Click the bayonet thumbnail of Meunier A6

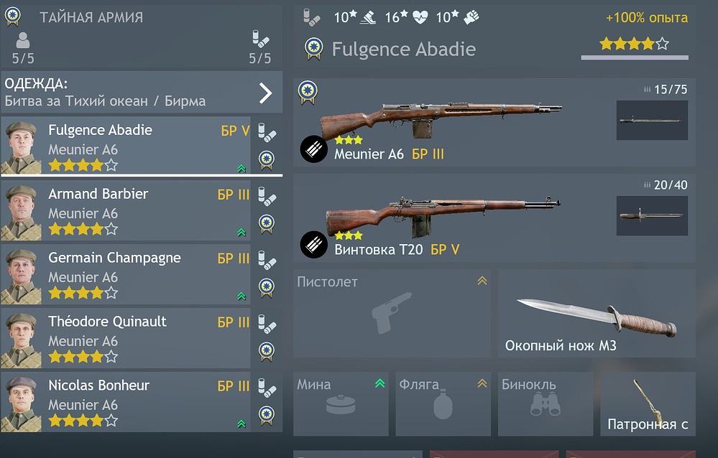652,121
